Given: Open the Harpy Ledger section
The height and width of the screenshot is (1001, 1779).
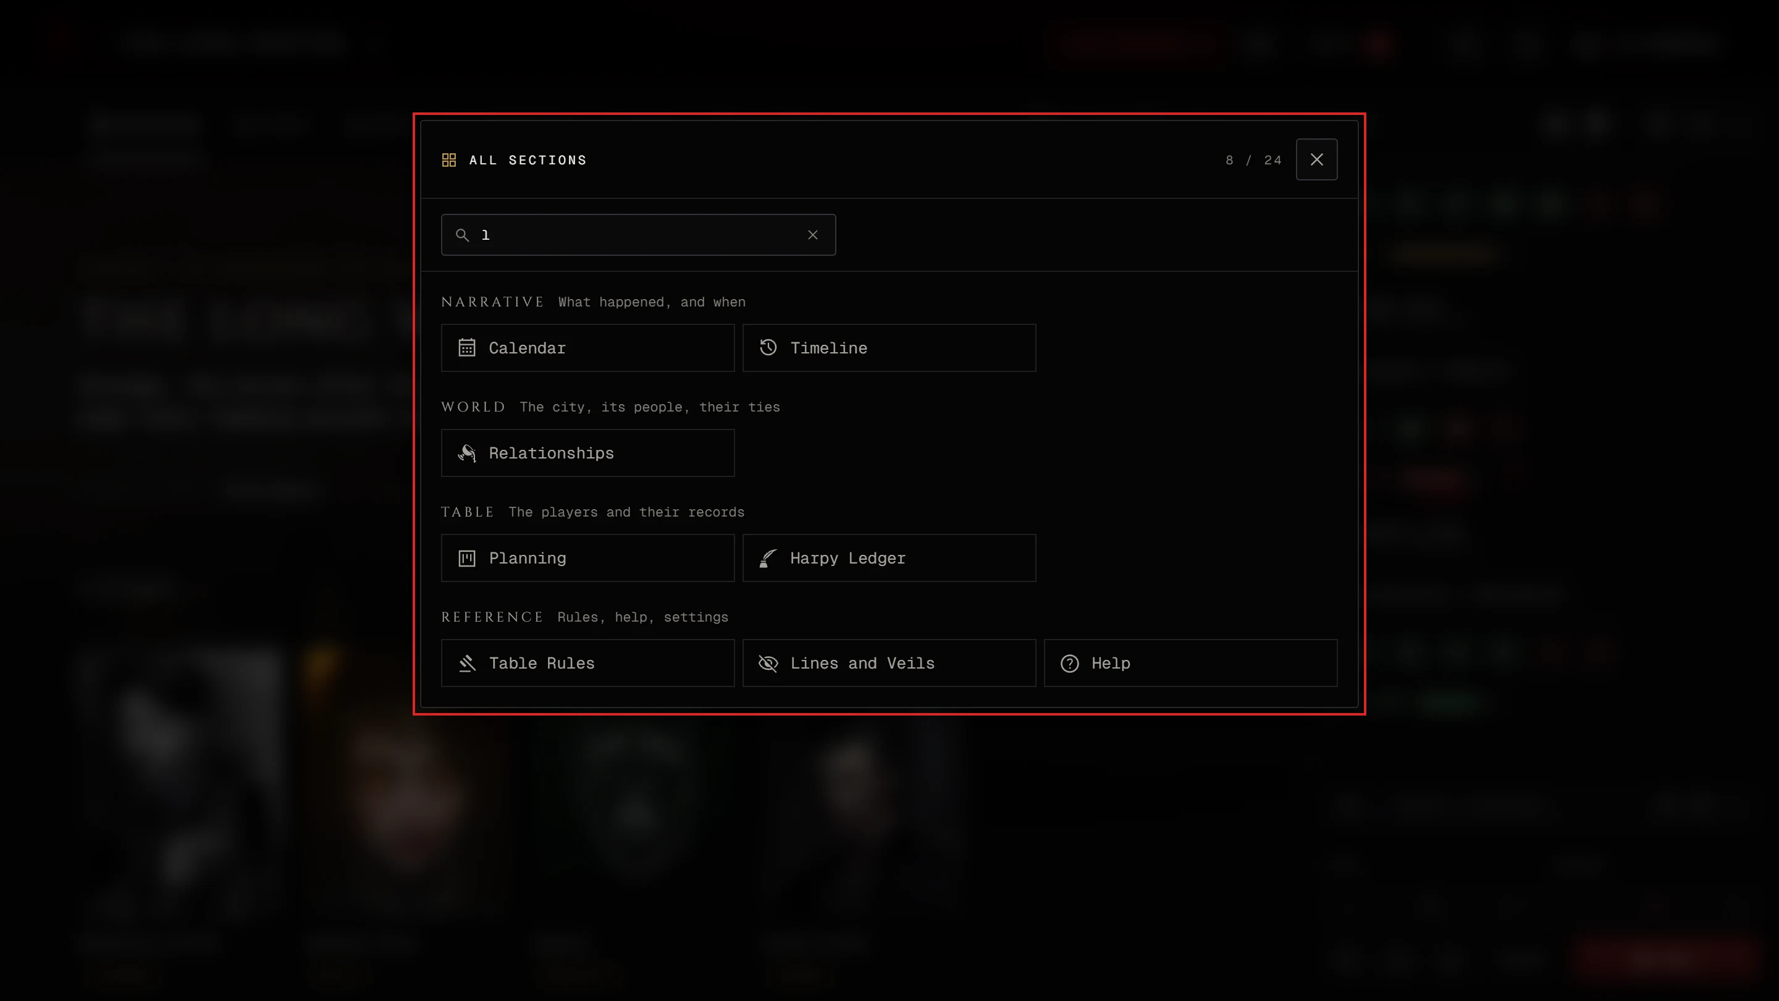Looking at the screenshot, I should pos(889,557).
